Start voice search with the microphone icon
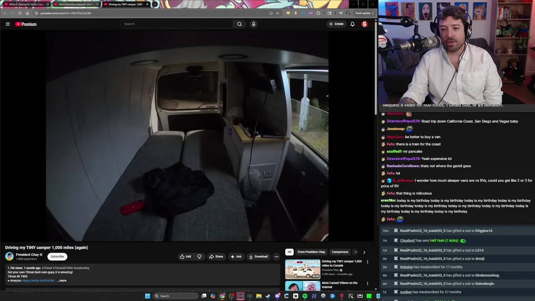 pyautogui.click(x=253, y=24)
